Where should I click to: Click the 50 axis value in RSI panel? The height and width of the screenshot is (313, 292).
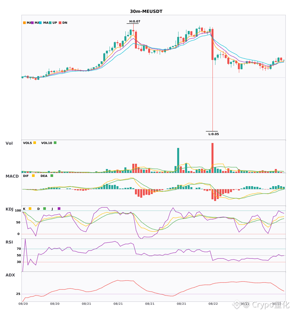tap(19, 255)
